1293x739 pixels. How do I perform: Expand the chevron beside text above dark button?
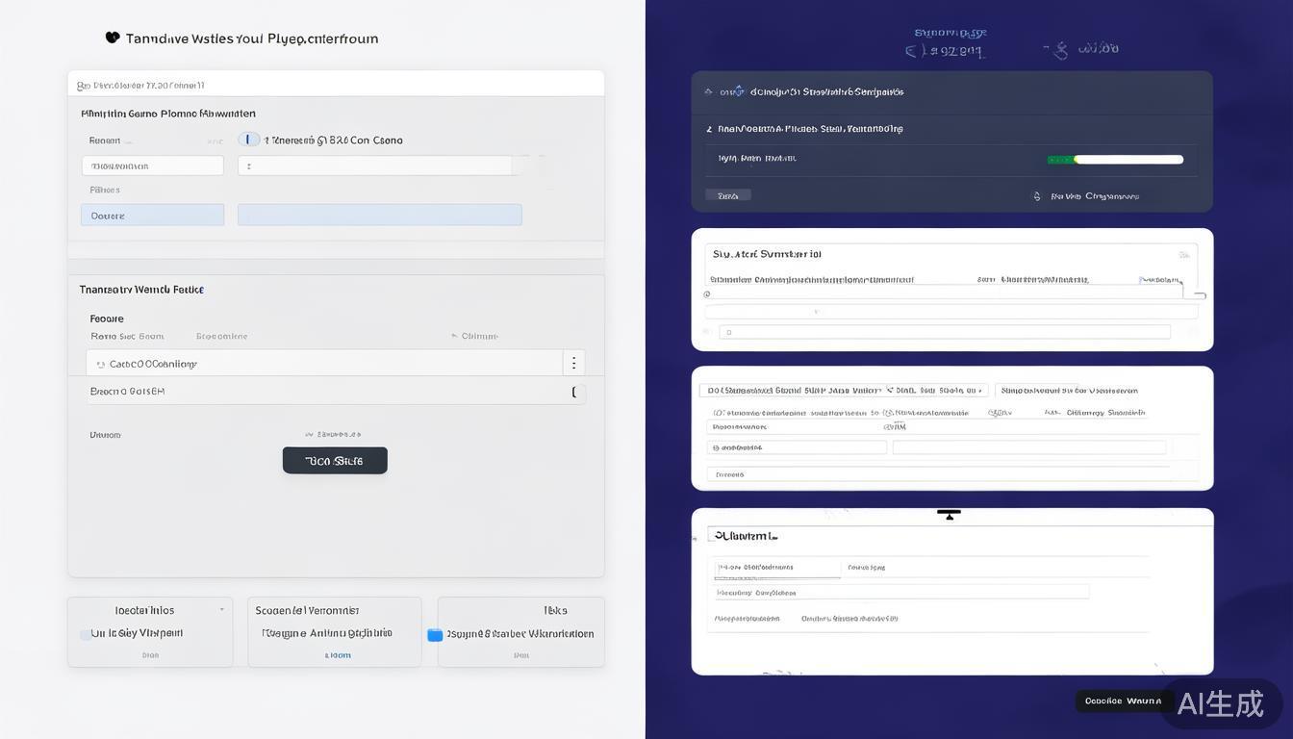coord(309,435)
